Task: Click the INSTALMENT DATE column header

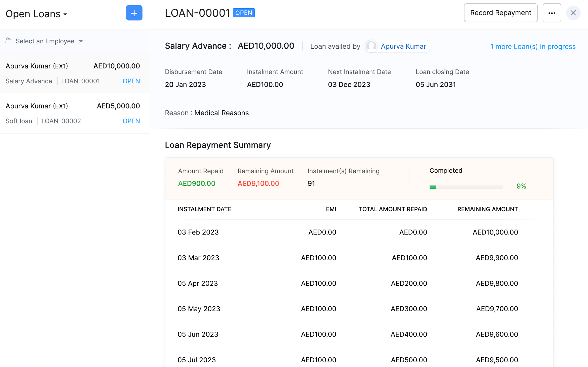Action: coord(204,209)
